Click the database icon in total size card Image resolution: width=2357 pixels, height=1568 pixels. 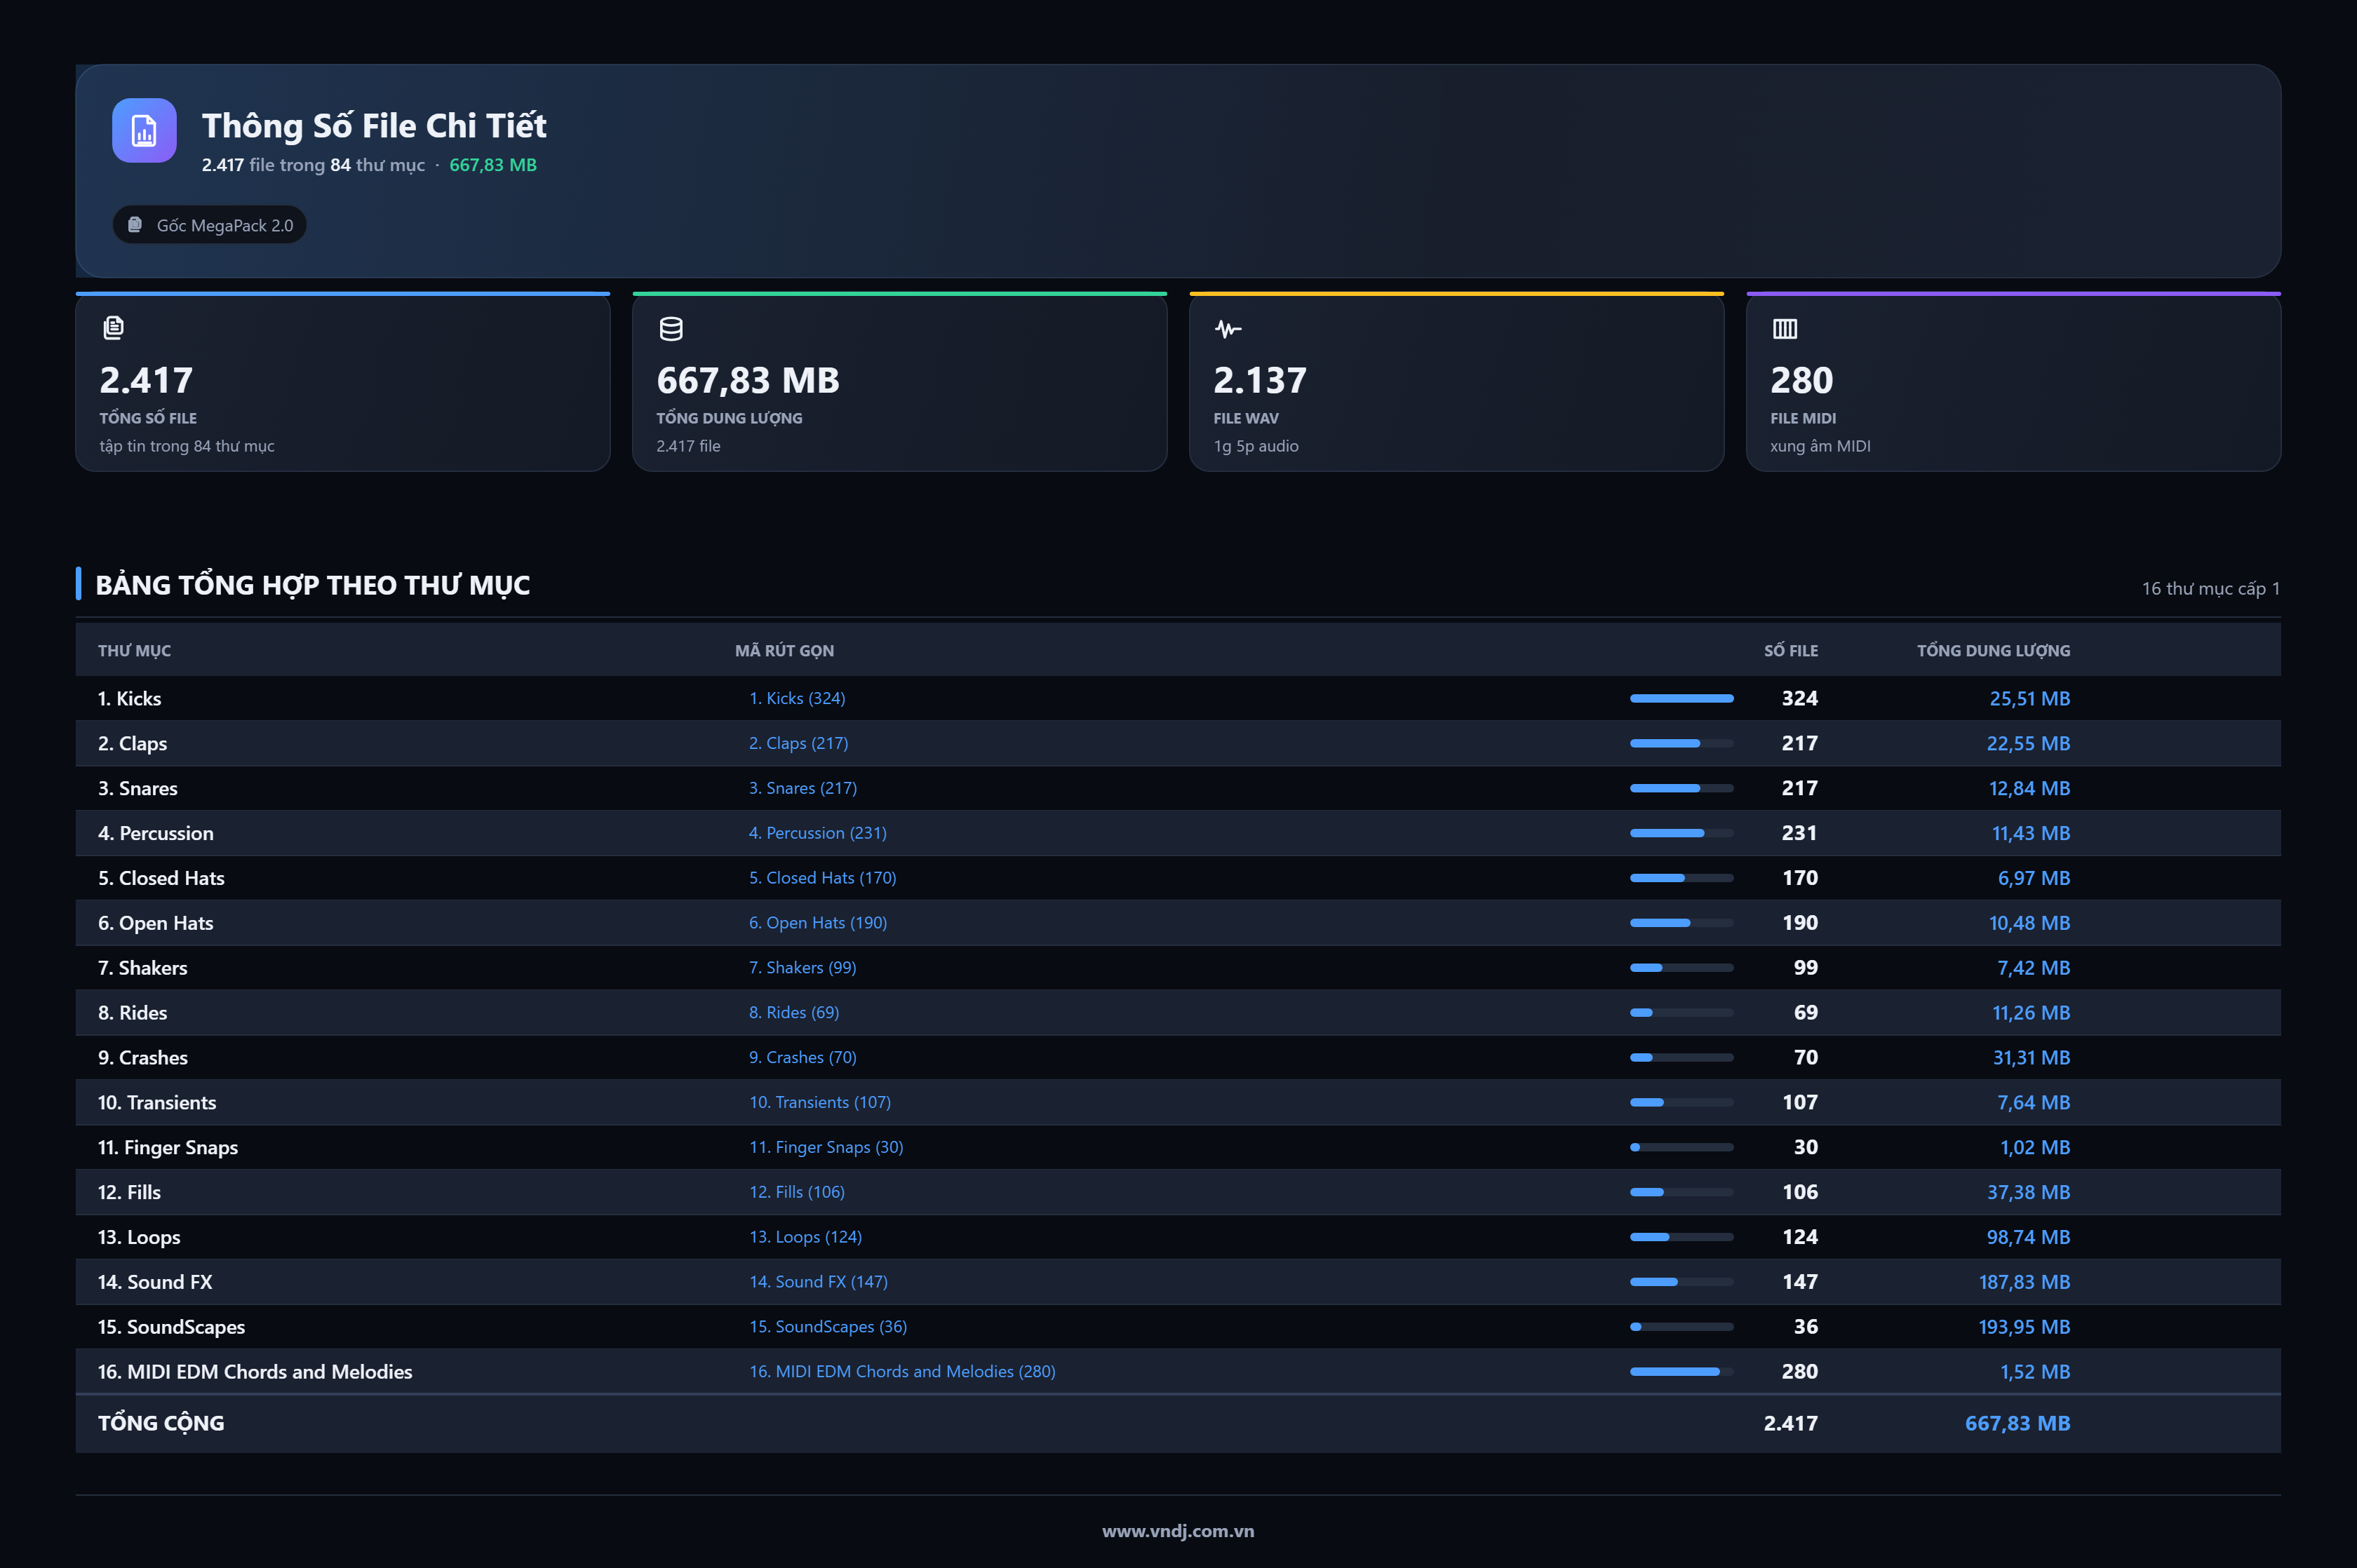click(671, 328)
